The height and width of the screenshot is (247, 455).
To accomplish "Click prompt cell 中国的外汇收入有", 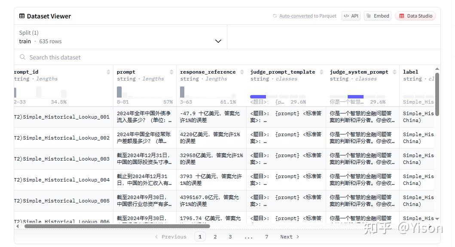I will coord(144,180).
